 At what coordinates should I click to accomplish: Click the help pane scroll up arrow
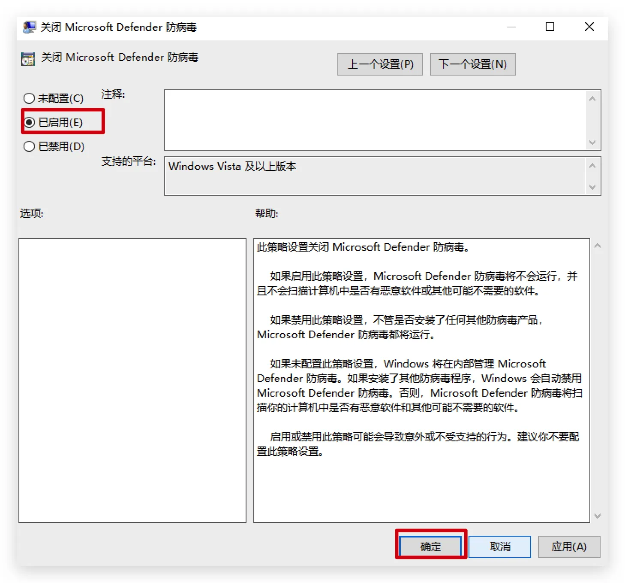point(598,246)
